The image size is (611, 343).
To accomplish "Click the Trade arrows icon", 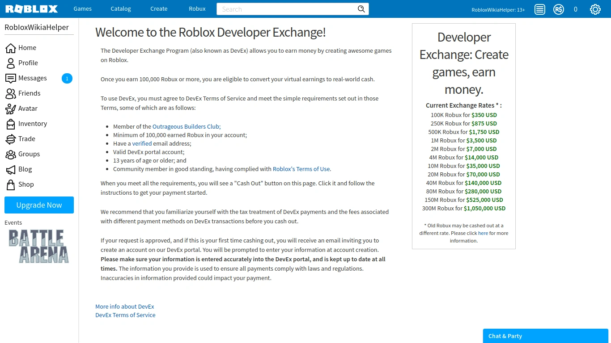I will click(10, 139).
